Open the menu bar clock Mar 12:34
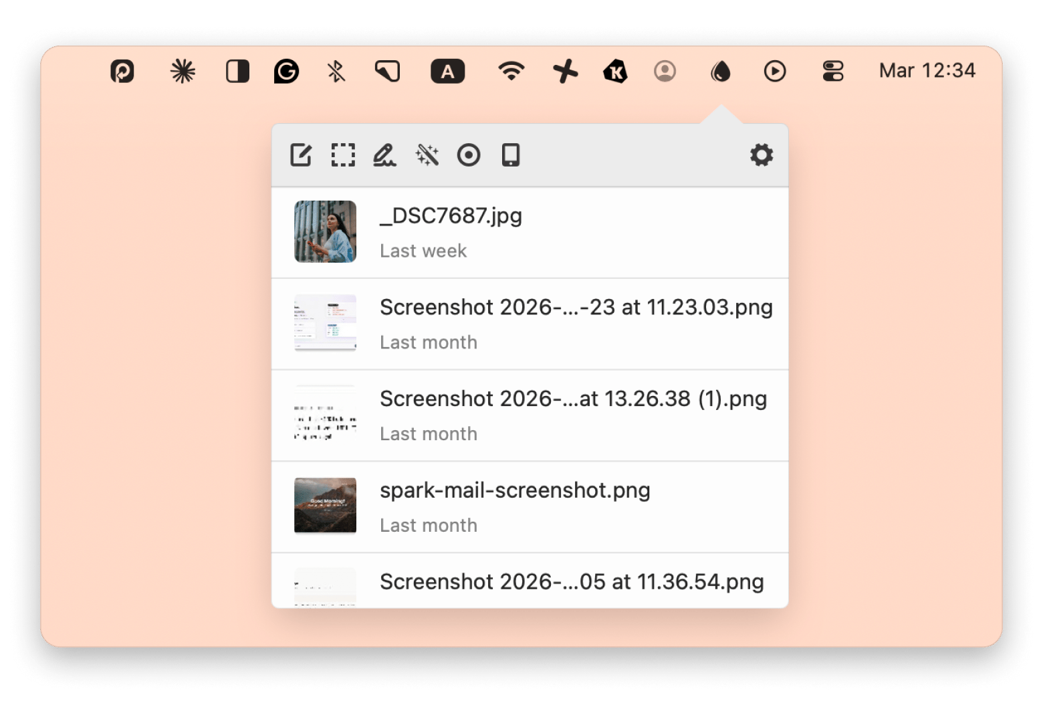Screen dimensions: 1043x701 click(927, 70)
